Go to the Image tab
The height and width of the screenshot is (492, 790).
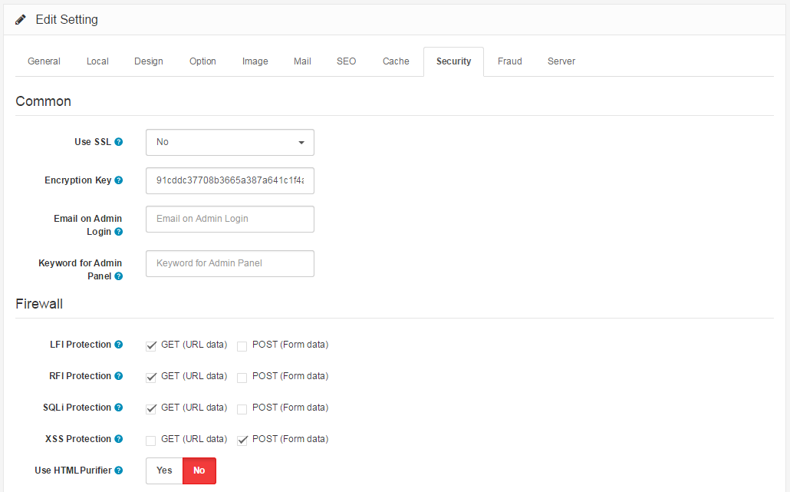coord(255,61)
